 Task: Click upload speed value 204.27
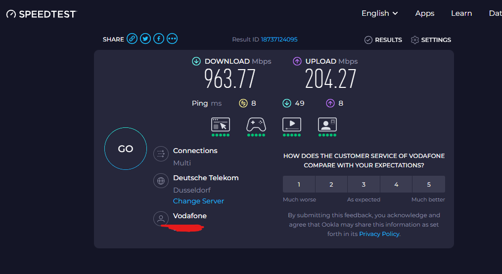(330, 79)
